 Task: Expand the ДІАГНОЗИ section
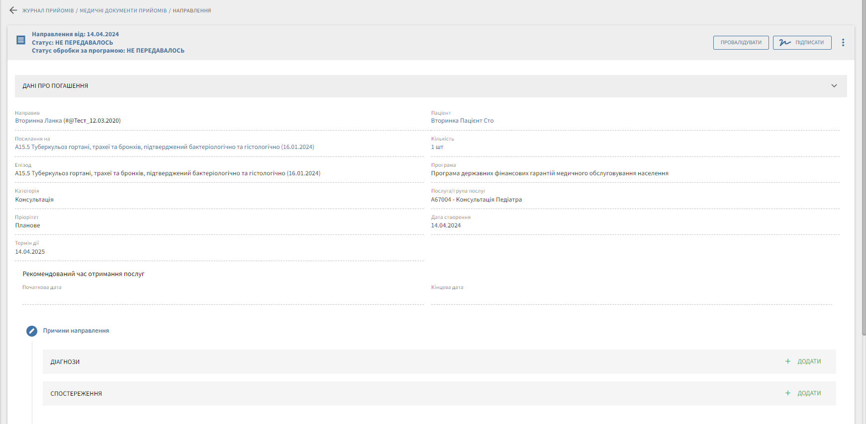pos(65,362)
